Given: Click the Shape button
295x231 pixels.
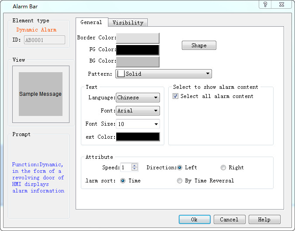Looking at the screenshot, I should [x=199, y=45].
